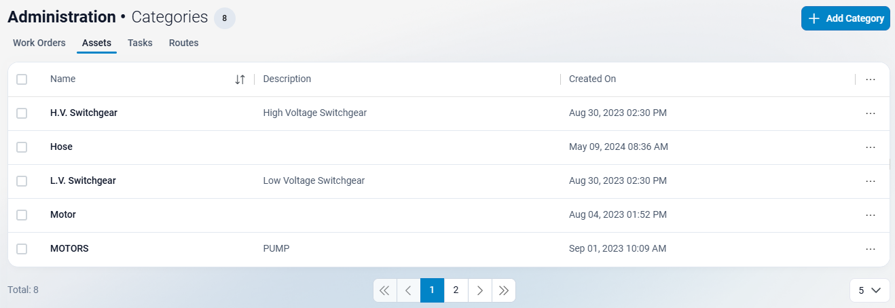The width and height of the screenshot is (895, 308).
Task: Click the High Voltage Switchgear description
Action: pyautogui.click(x=314, y=113)
